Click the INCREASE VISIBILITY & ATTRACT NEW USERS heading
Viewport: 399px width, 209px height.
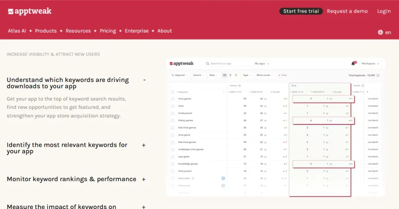point(53,54)
